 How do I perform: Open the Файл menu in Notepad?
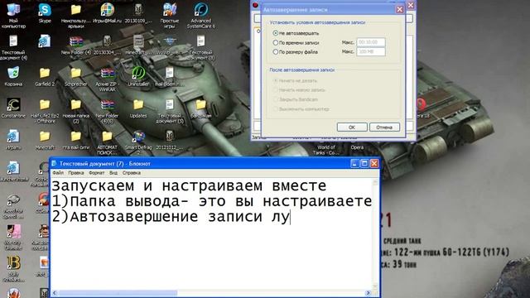(x=58, y=173)
